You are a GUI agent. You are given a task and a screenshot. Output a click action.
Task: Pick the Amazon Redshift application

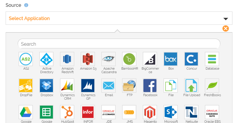tap(67, 59)
